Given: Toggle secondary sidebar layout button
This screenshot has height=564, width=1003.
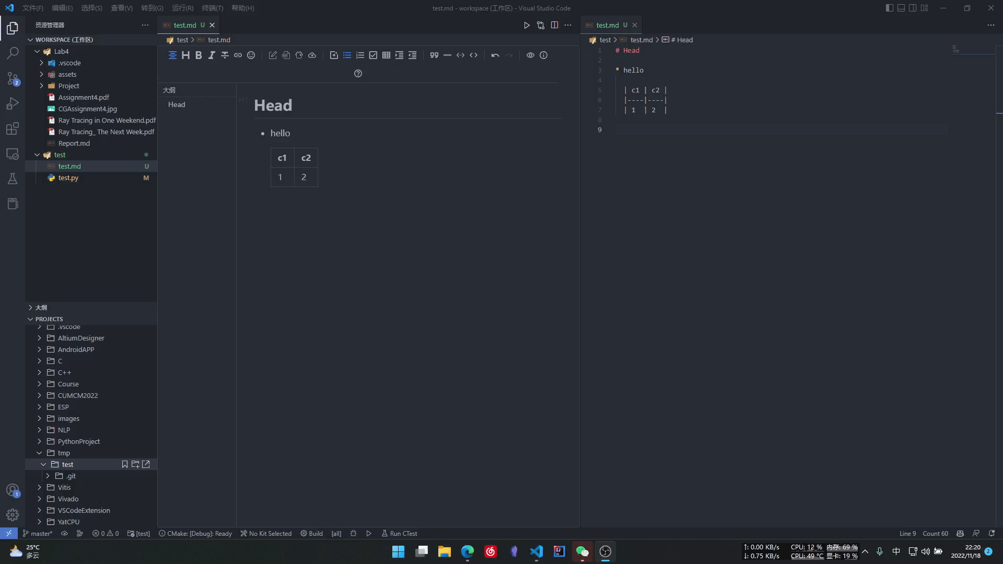Looking at the screenshot, I should pos(913,8).
